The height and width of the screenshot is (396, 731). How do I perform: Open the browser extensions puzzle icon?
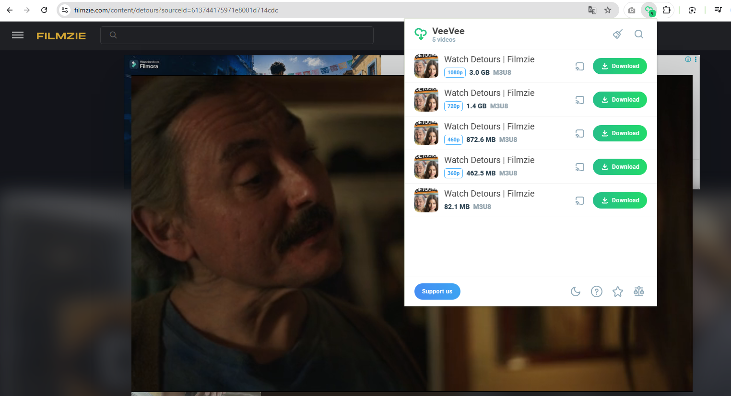(666, 10)
